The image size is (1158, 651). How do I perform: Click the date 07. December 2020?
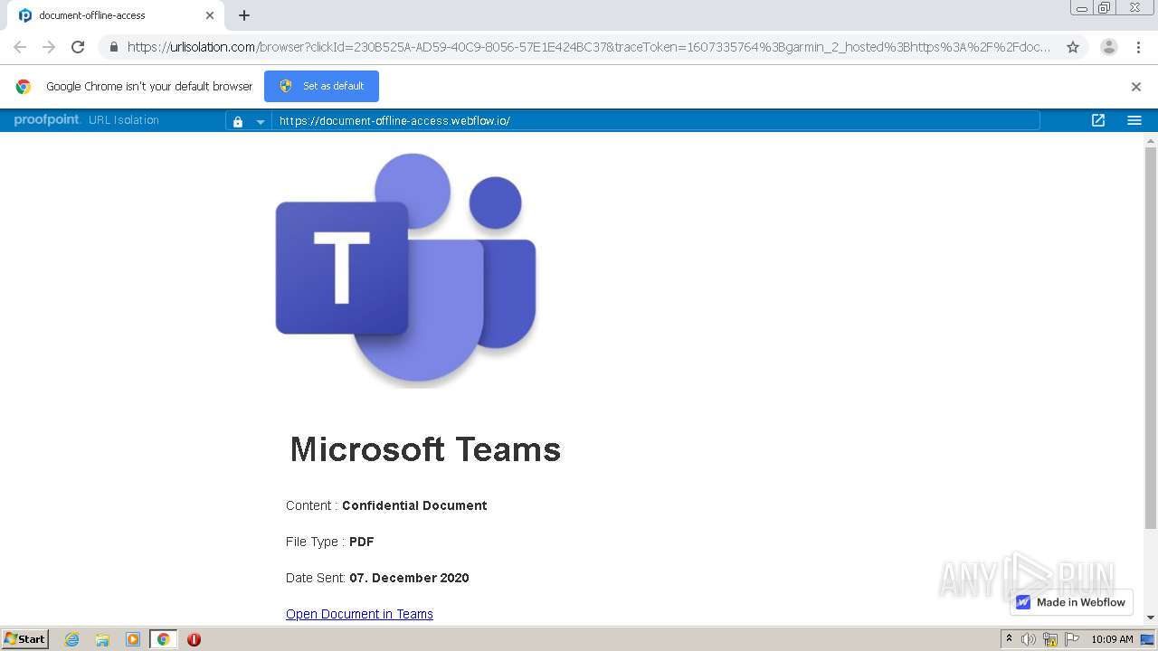[x=409, y=578]
